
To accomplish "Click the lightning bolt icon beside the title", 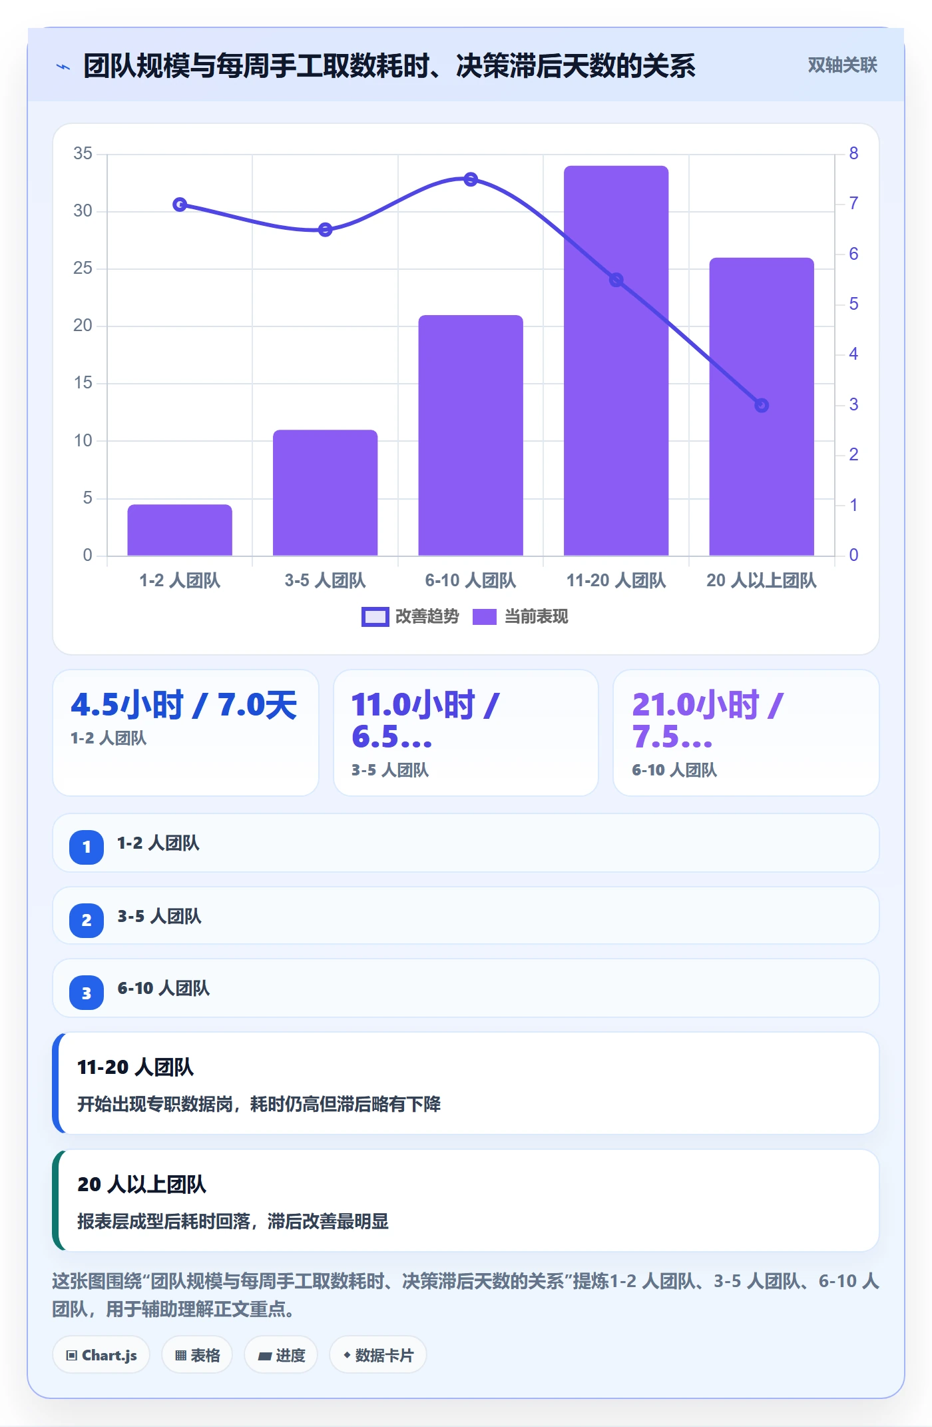I will pos(63,67).
